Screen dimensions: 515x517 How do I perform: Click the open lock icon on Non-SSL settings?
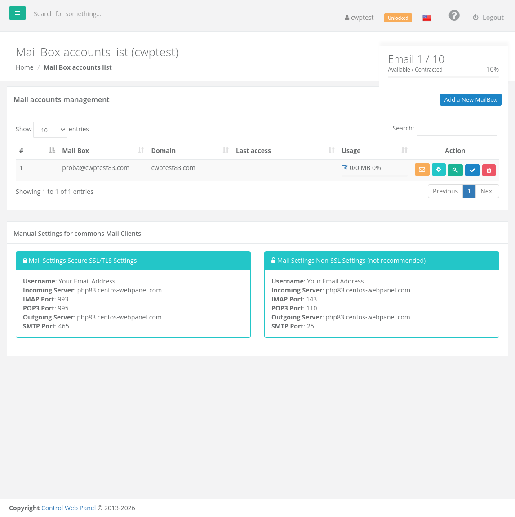pos(273,260)
